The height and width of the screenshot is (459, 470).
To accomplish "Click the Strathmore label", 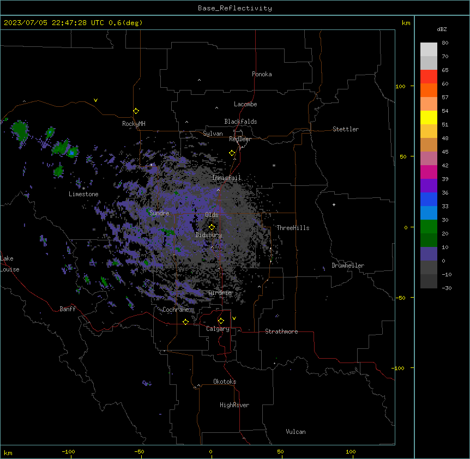I will point(281,331).
